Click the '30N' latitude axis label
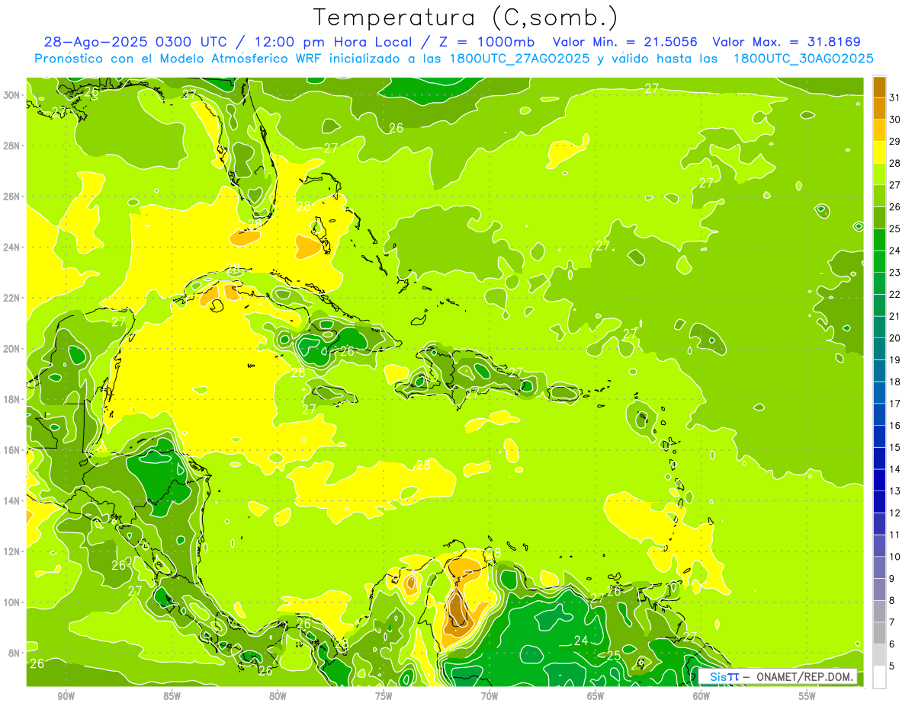This screenshot has width=915, height=706. (11, 95)
